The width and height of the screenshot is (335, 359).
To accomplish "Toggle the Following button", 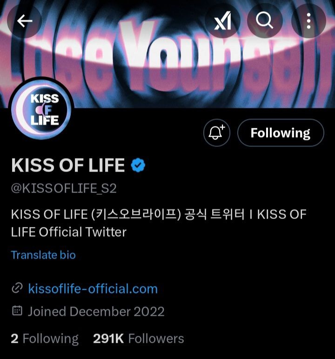I will [281, 133].
